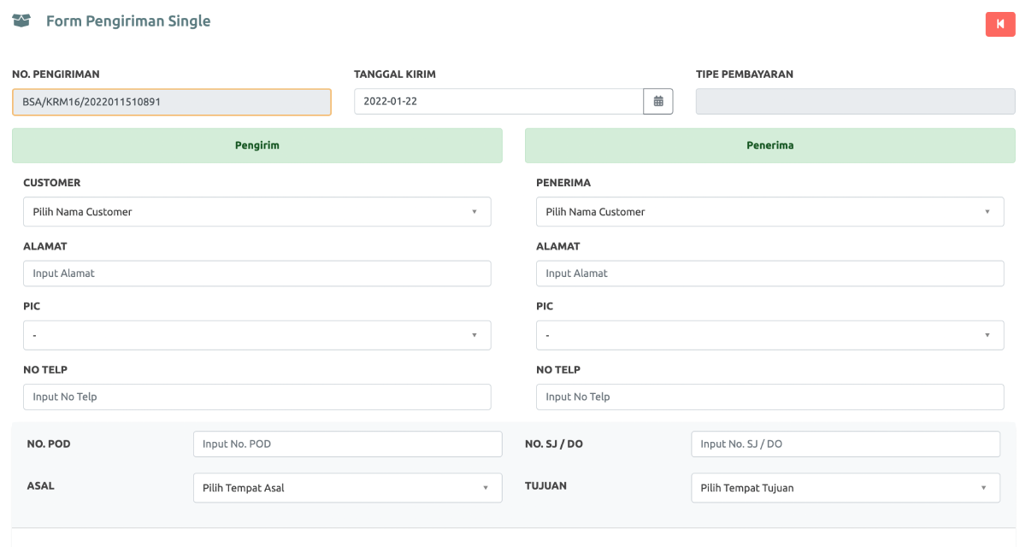Expand the receiver PIC dropdown
This screenshot has height=547, width=1026.
pyautogui.click(x=769, y=335)
